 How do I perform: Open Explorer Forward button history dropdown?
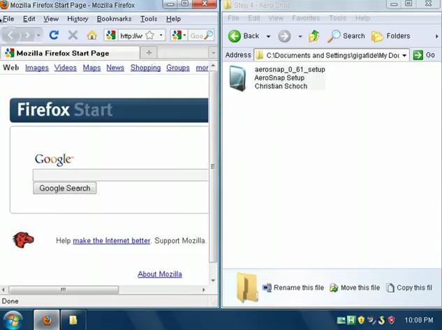pyautogui.click(x=300, y=36)
